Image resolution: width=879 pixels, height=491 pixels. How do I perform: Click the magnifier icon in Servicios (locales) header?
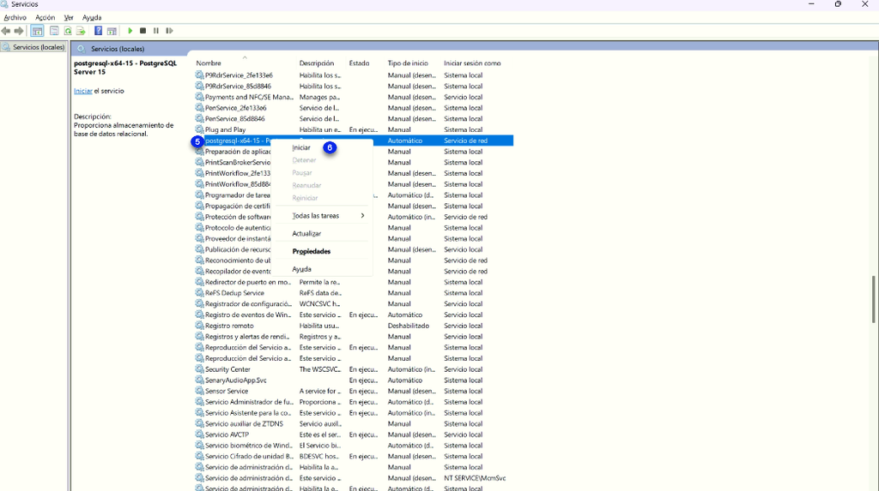tap(82, 49)
